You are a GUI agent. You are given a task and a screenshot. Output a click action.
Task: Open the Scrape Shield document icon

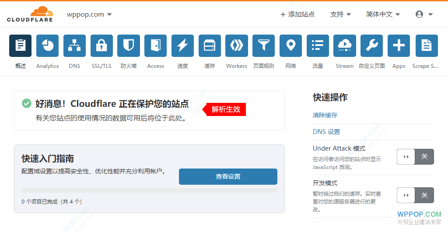427,46
